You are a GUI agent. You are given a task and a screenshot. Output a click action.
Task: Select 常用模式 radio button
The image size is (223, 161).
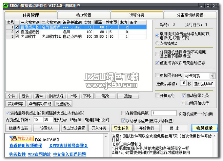157,35
